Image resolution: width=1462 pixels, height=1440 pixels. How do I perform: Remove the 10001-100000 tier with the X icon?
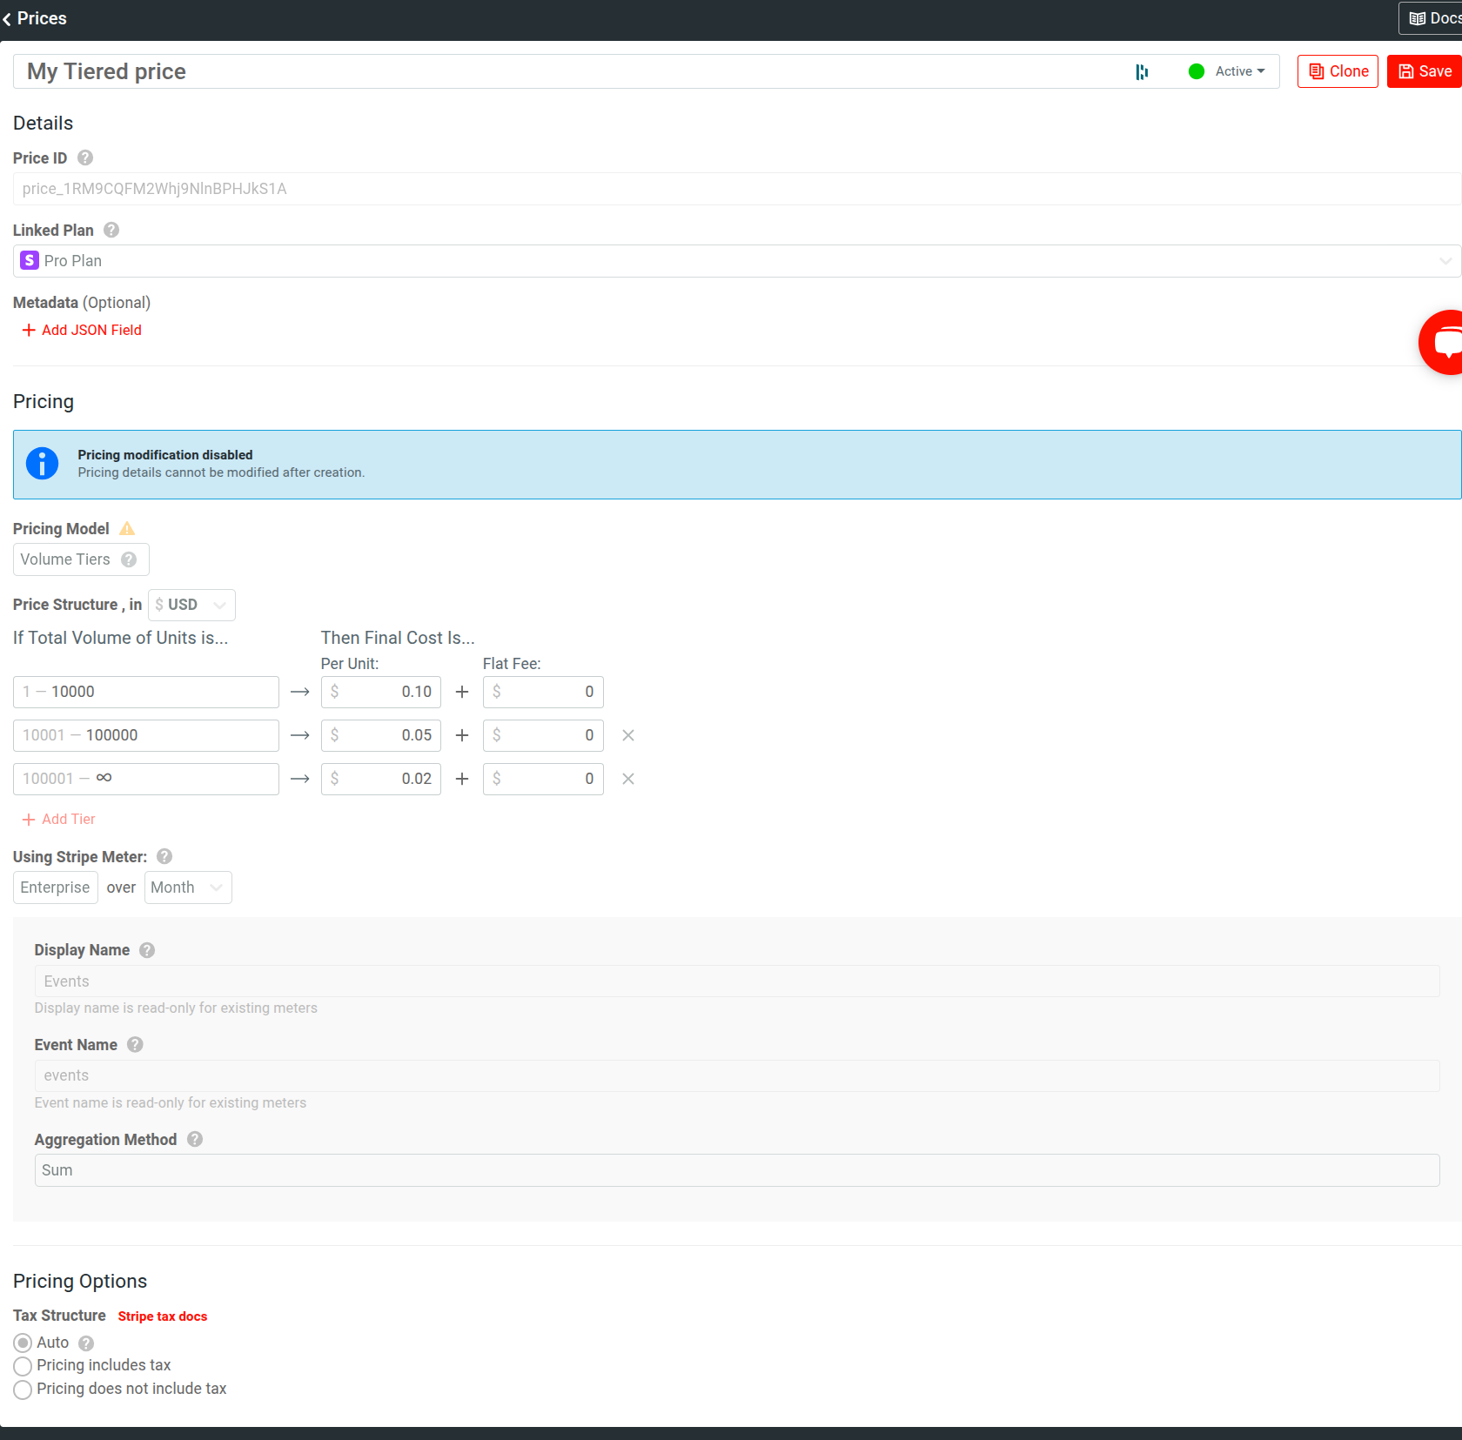[x=628, y=735]
